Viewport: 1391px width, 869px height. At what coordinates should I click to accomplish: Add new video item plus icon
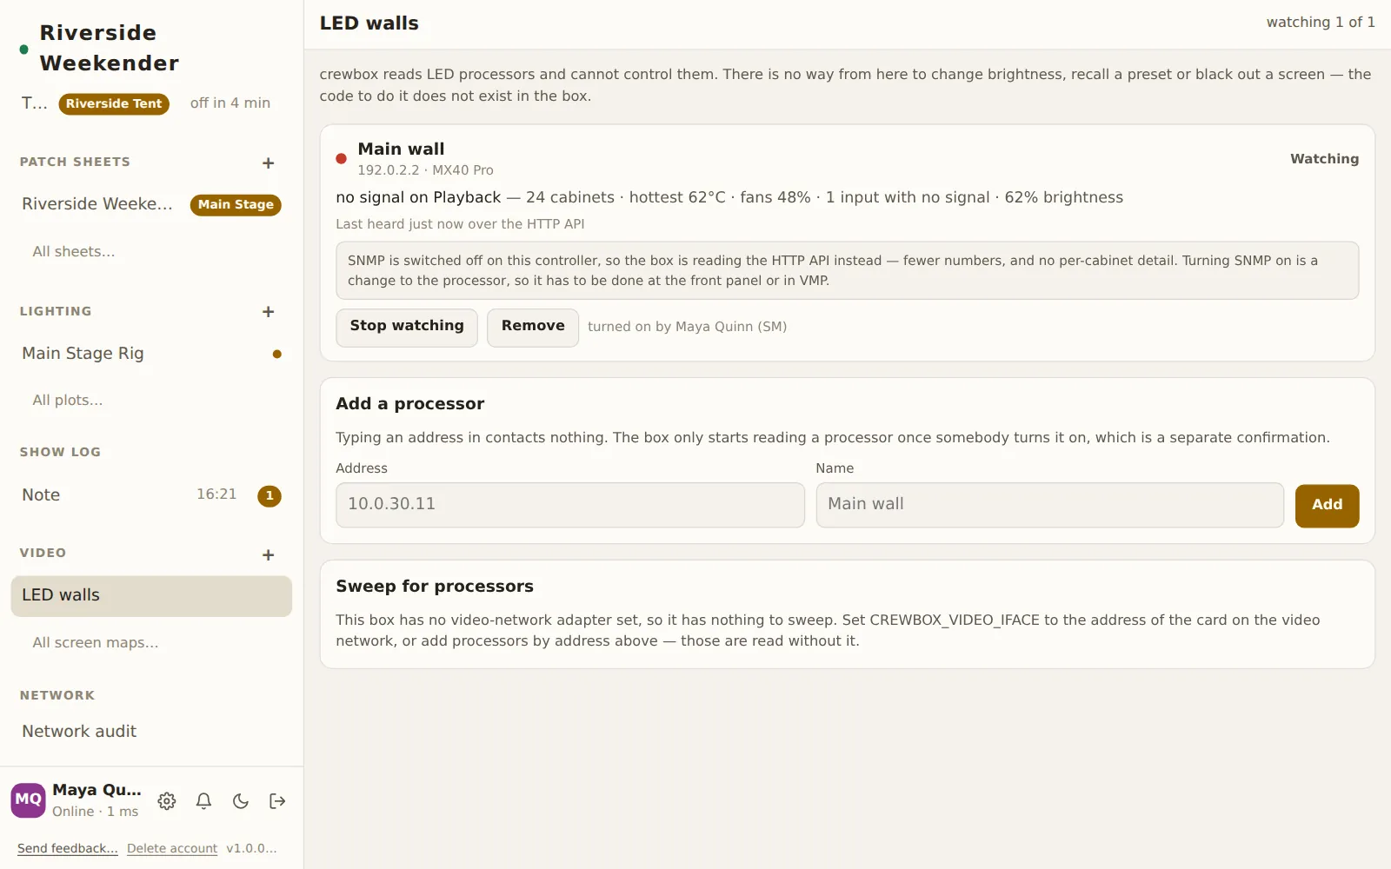[x=268, y=554]
